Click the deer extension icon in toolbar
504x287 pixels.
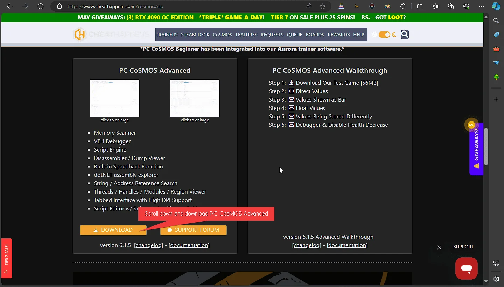(x=357, y=6)
